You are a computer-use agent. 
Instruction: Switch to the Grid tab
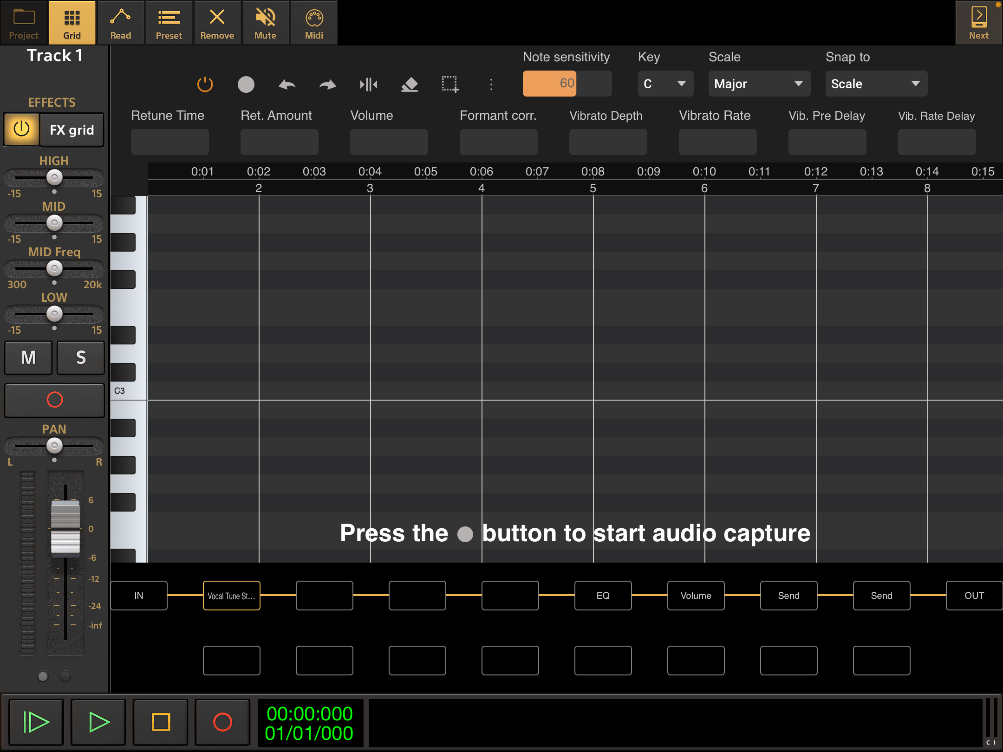72,23
